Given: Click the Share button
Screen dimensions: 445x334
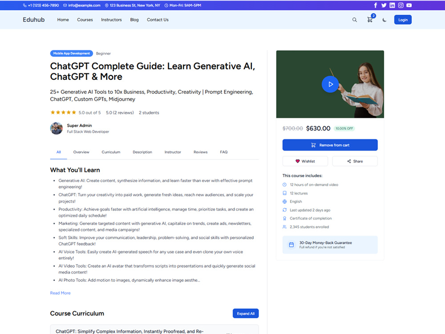Looking at the screenshot, I should (x=355, y=161).
